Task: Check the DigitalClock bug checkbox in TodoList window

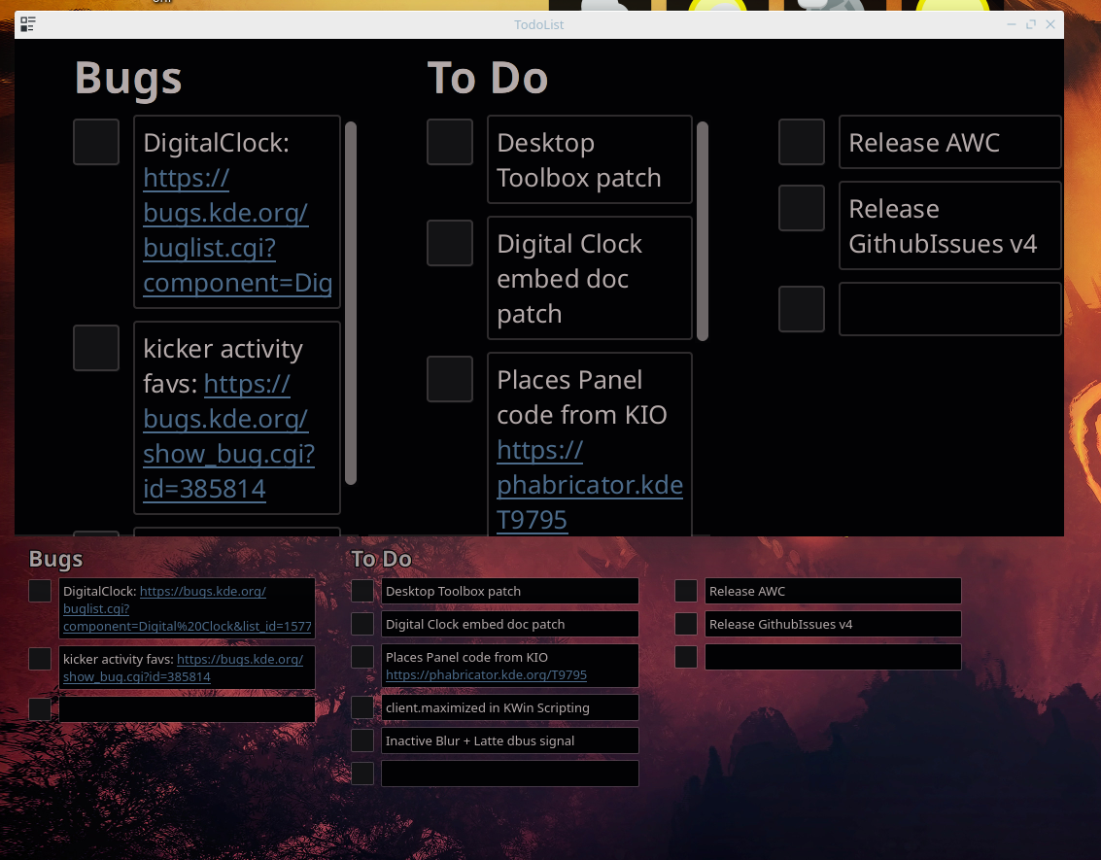Action: pos(96,142)
